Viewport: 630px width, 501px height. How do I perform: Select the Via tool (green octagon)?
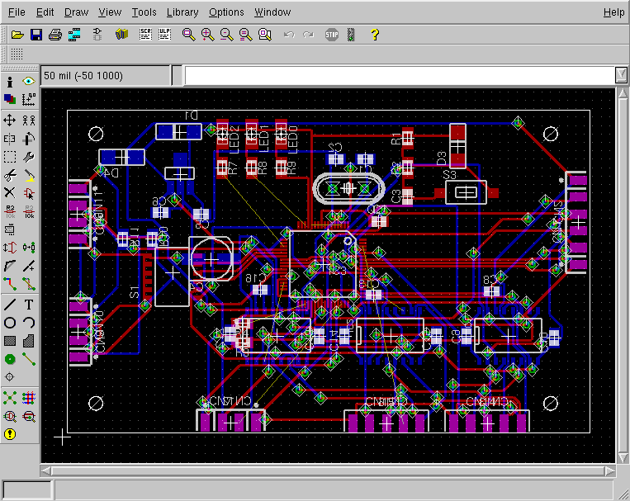(10, 359)
